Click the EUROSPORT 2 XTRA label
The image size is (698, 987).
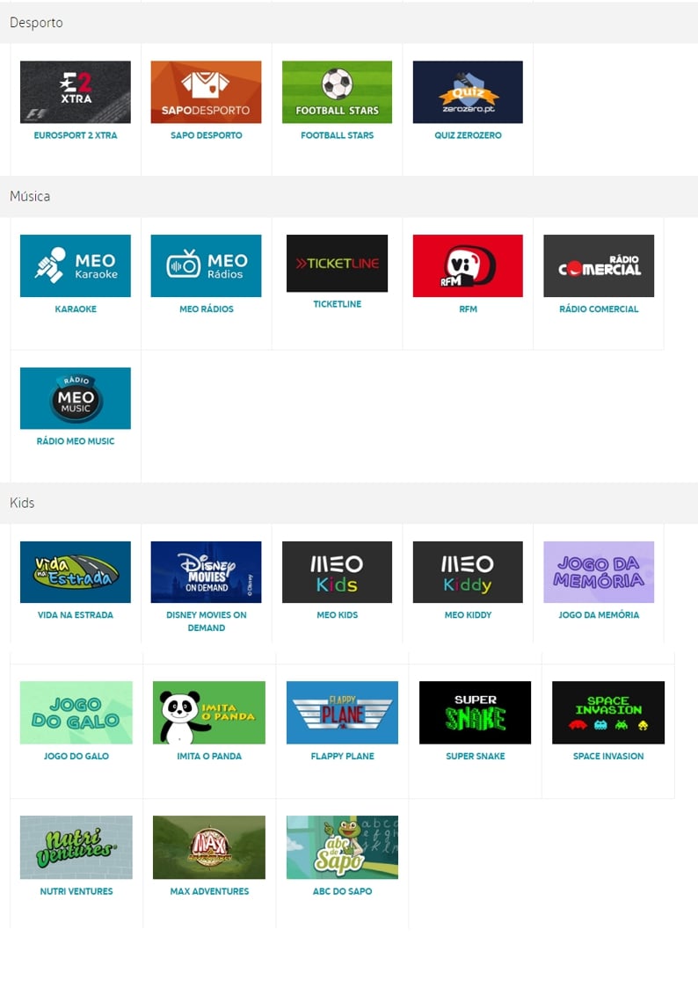click(76, 135)
